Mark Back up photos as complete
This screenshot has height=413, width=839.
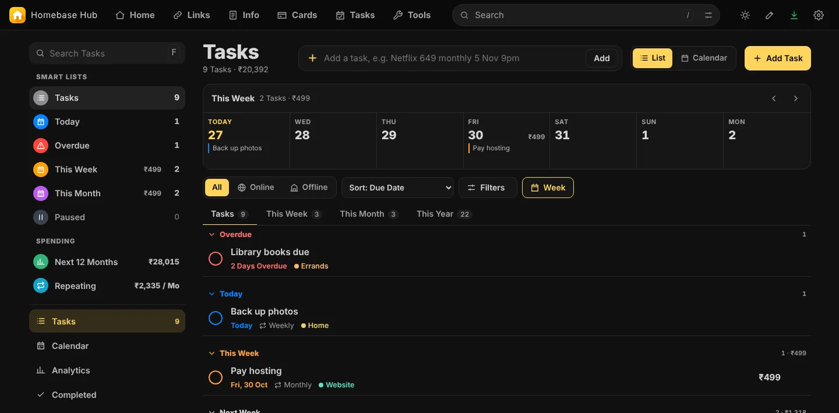216,318
